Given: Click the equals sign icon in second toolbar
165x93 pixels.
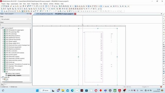Looking at the screenshot, I should [47, 9].
